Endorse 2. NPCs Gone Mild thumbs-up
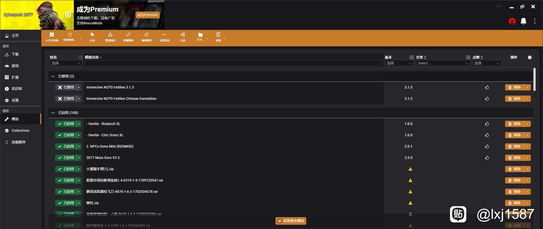The width and height of the screenshot is (543, 229). (487, 146)
